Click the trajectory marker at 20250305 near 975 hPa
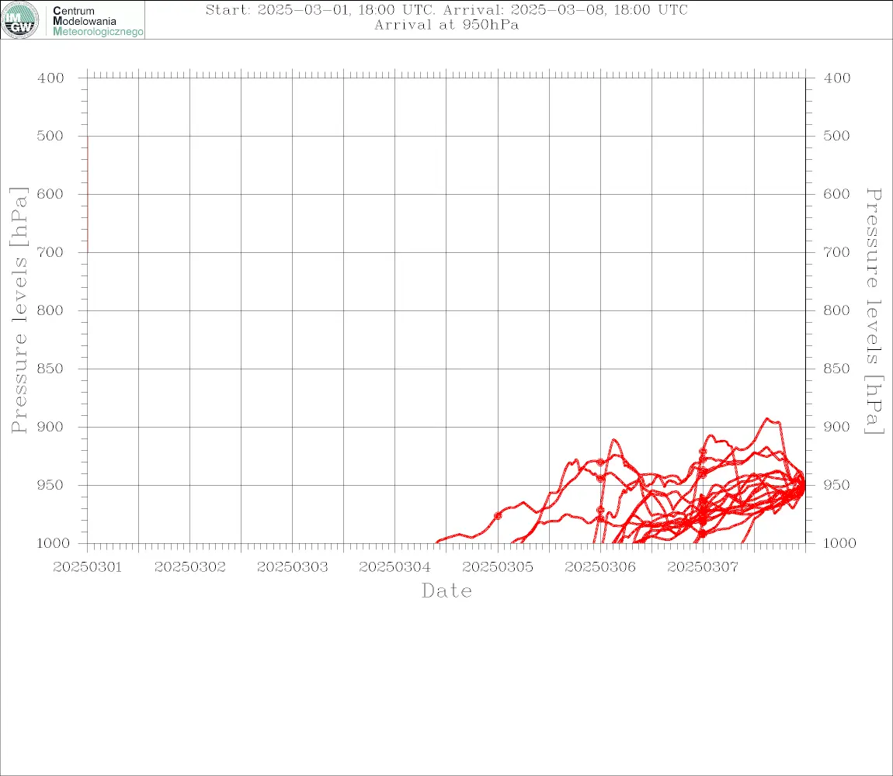The width and height of the screenshot is (893, 776). [x=498, y=516]
